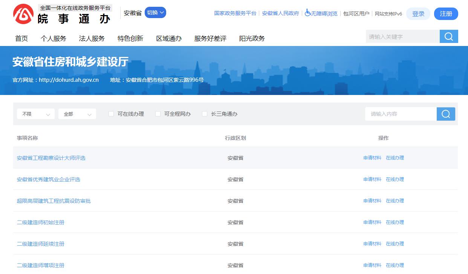Image resolution: width=468 pixels, height=274 pixels.
Task: Open the 法人服务 section
Action: point(92,38)
